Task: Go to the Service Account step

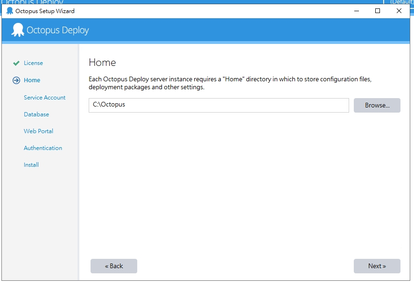Action: (45, 98)
